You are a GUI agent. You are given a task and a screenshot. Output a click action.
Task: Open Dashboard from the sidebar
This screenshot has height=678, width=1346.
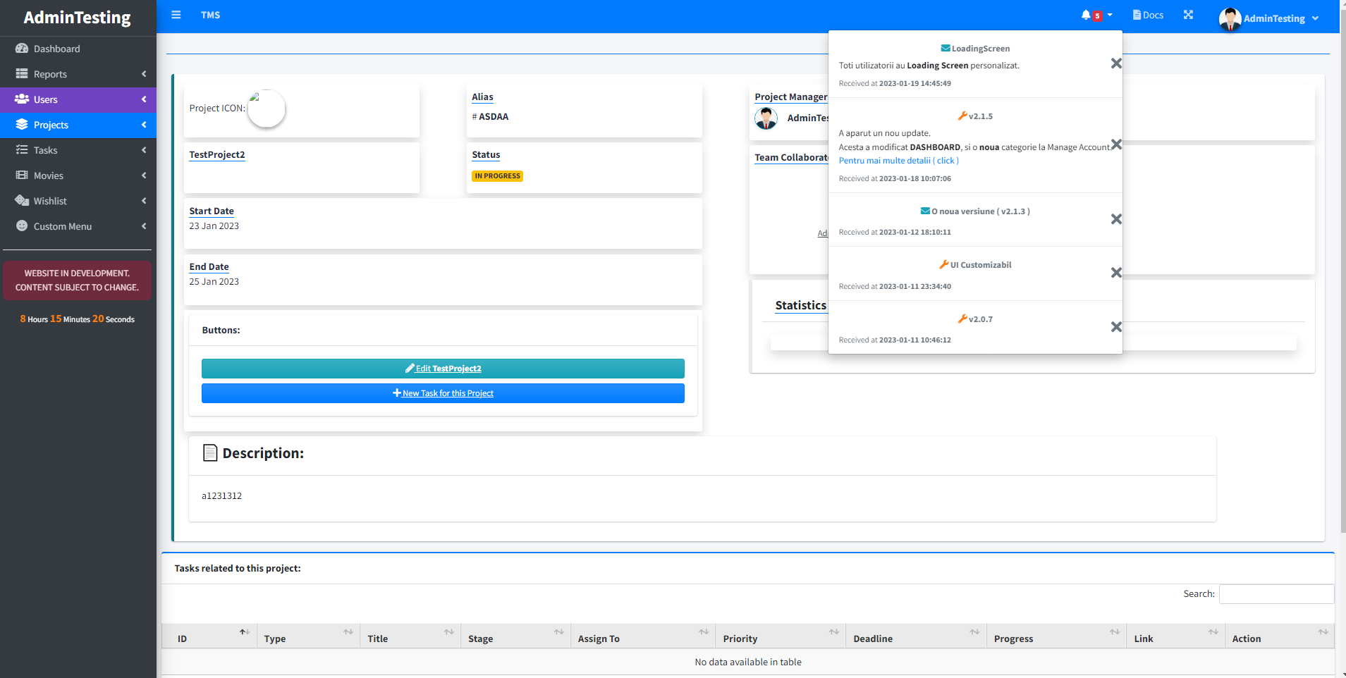tap(56, 49)
